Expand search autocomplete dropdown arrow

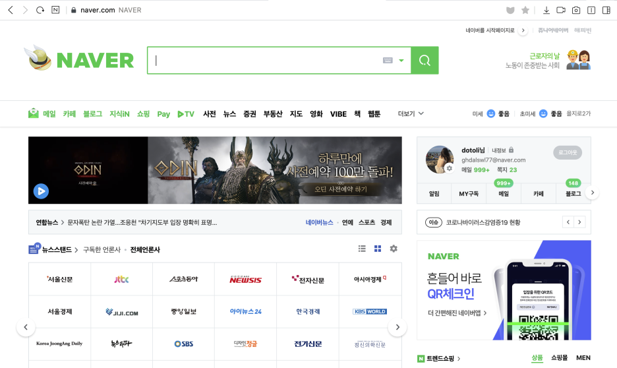click(x=401, y=60)
